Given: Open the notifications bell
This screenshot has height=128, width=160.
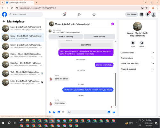Looking at the screenshot, I should point(148,14).
